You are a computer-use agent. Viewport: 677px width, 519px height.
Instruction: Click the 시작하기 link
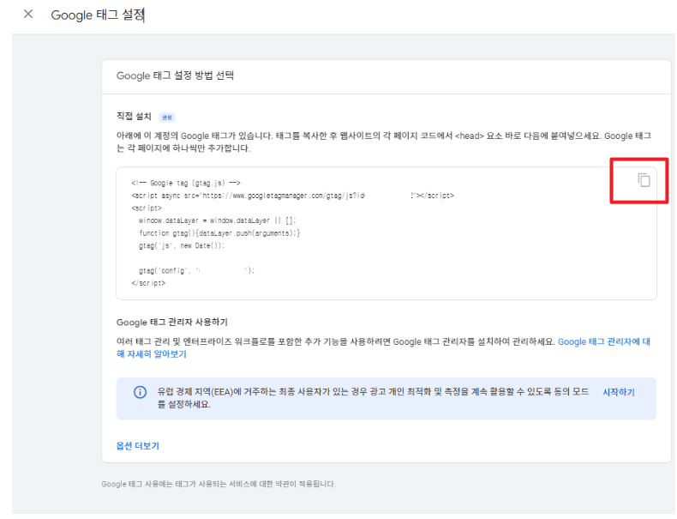(618, 392)
